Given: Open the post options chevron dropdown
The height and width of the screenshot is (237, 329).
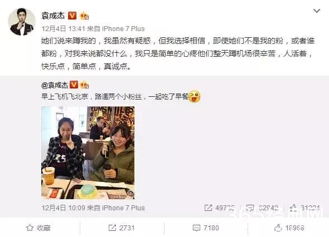Looking at the screenshot, I should (x=316, y=11).
